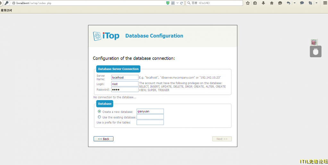Click the Database Server Connection legend
This screenshot has height=165, width=328.
point(118,69)
